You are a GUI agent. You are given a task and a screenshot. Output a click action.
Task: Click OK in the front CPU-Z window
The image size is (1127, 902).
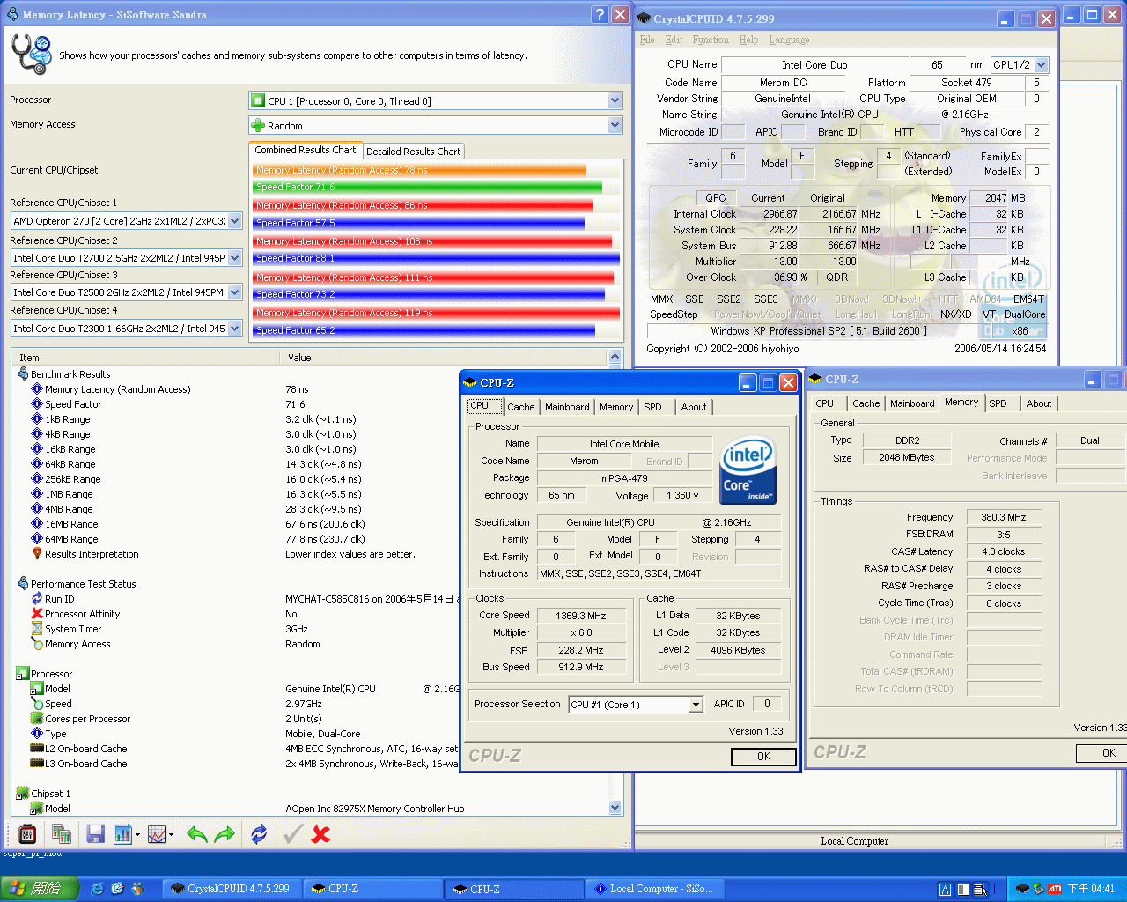point(763,757)
